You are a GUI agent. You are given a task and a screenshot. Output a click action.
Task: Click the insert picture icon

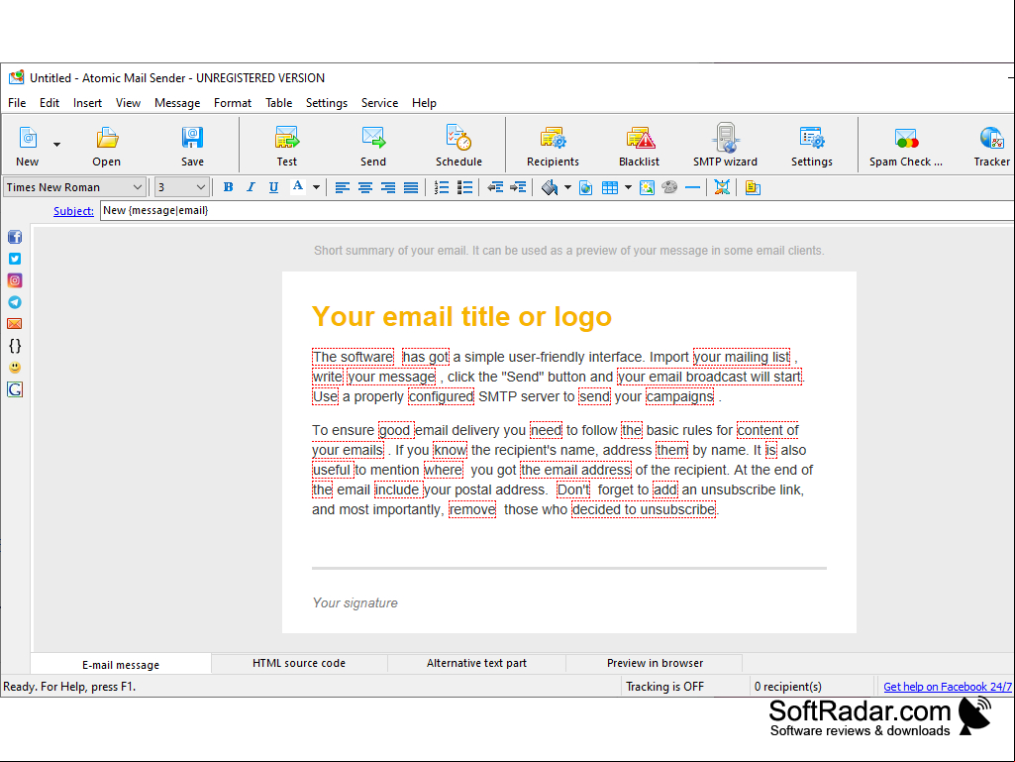[x=647, y=188]
